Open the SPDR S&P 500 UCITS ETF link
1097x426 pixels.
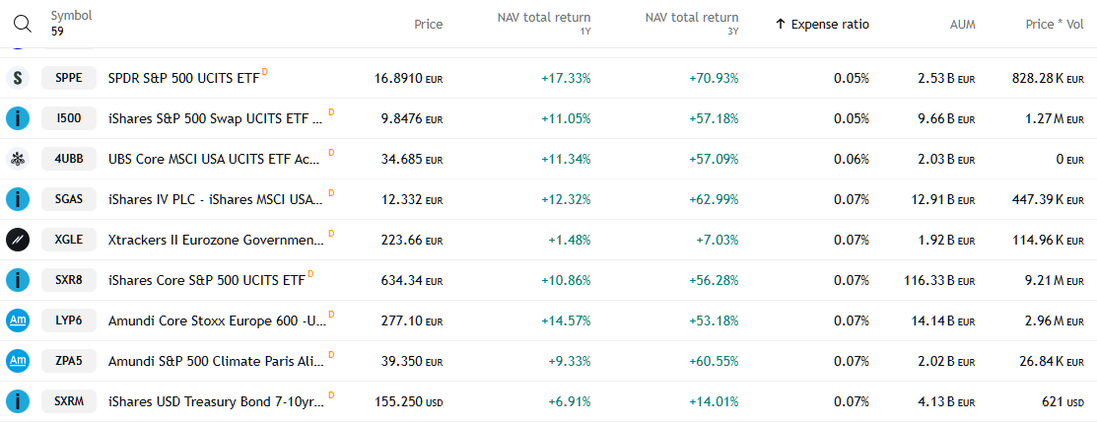click(x=183, y=78)
